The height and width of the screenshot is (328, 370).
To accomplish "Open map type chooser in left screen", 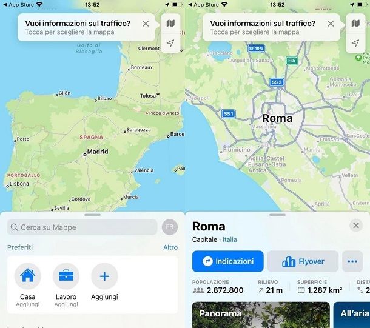I will 170,24.
